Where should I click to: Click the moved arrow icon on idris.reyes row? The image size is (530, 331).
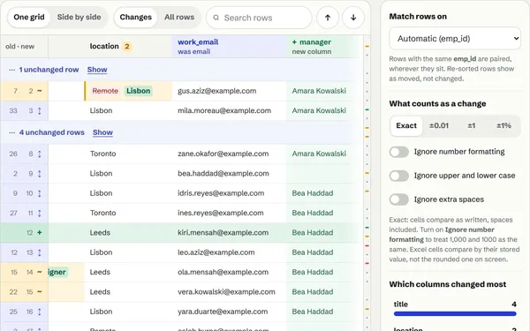click(40, 193)
